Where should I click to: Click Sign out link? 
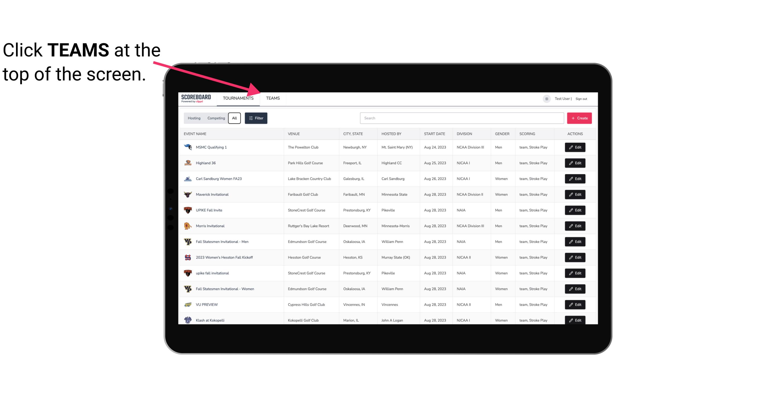[x=581, y=98]
